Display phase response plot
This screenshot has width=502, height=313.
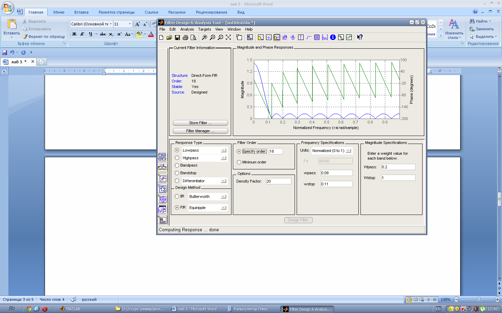[x=269, y=37]
